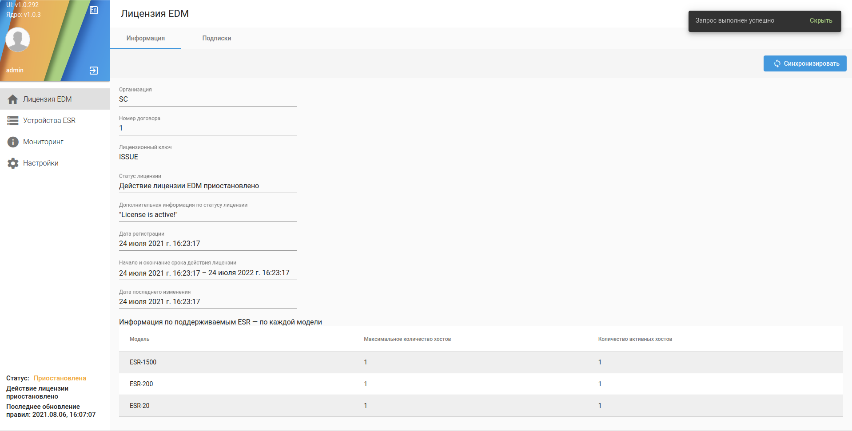Click the info icon for Мониторинг
Screen dimensions: 852x431
click(x=13, y=142)
